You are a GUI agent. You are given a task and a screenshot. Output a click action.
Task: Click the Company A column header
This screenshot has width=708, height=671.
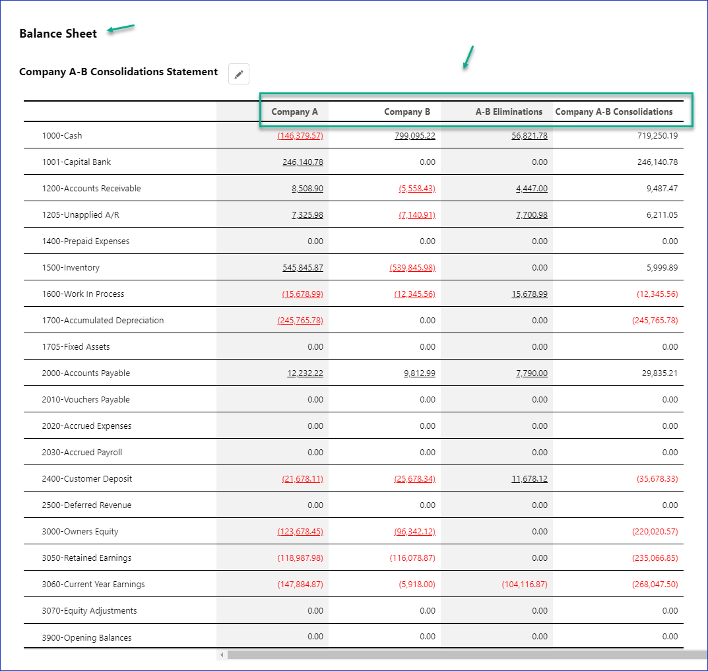(294, 112)
